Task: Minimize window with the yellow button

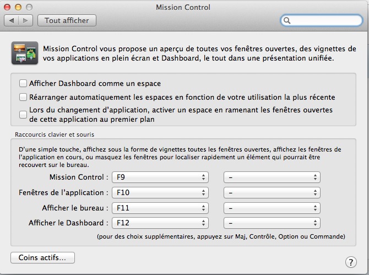Action: pyautogui.click(x=18, y=7)
